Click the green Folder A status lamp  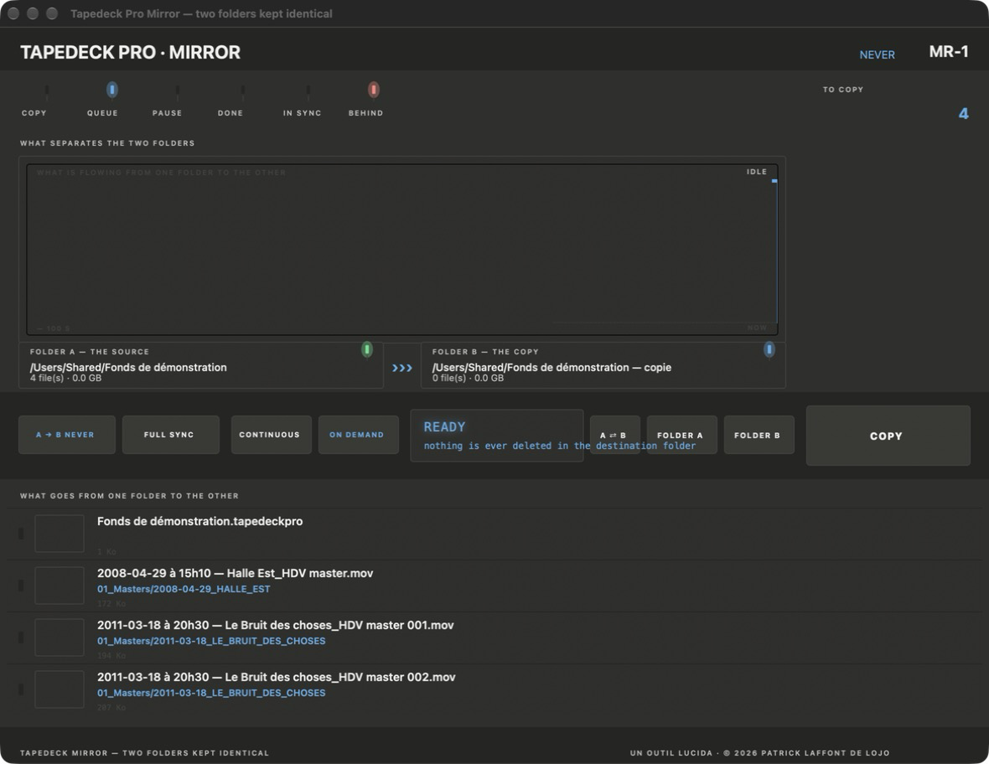(x=366, y=349)
